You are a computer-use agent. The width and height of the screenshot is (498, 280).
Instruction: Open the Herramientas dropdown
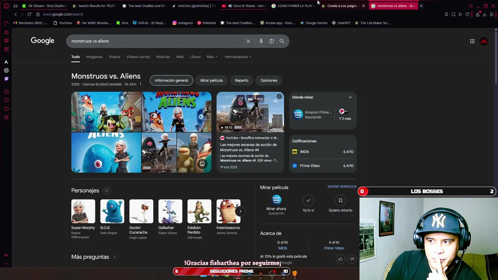pyautogui.click(x=238, y=57)
